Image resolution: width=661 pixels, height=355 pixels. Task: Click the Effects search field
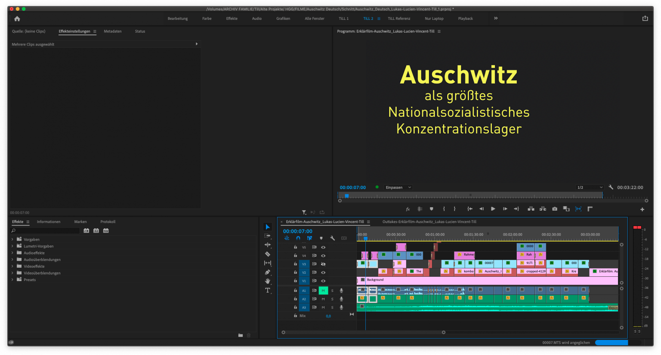point(45,231)
